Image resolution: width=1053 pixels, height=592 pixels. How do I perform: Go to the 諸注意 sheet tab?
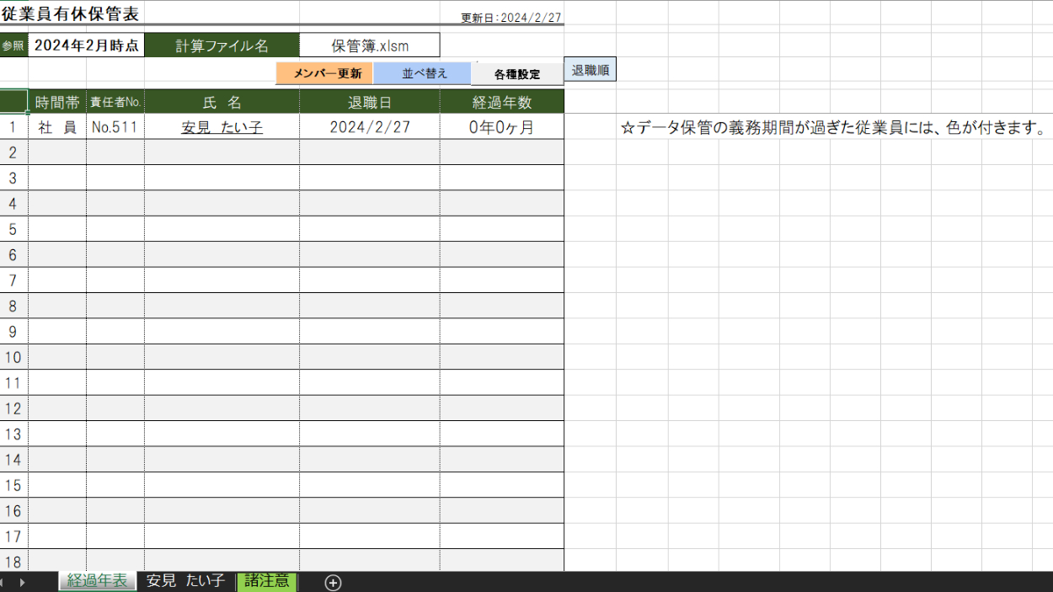point(266,581)
